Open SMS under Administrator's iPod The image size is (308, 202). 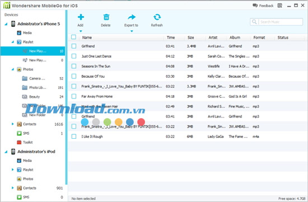26,197
